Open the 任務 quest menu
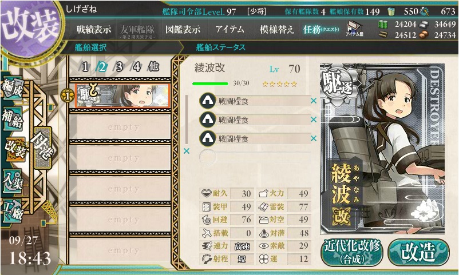Viewport: 459px width, 275px height. coord(322,29)
